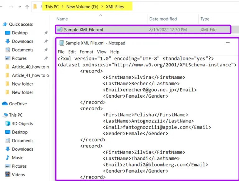This screenshot has width=239, height=181.
Task: Open Desktop under Quick access
Action: pos(20,33)
